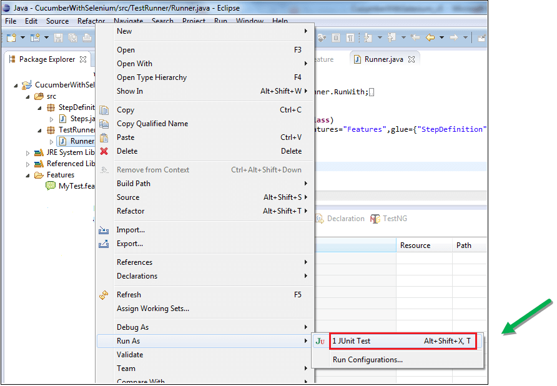Screen dimensions: 557x386
Task: Click the Show Whitespace Characters pilcrow icon
Action: pos(350,37)
